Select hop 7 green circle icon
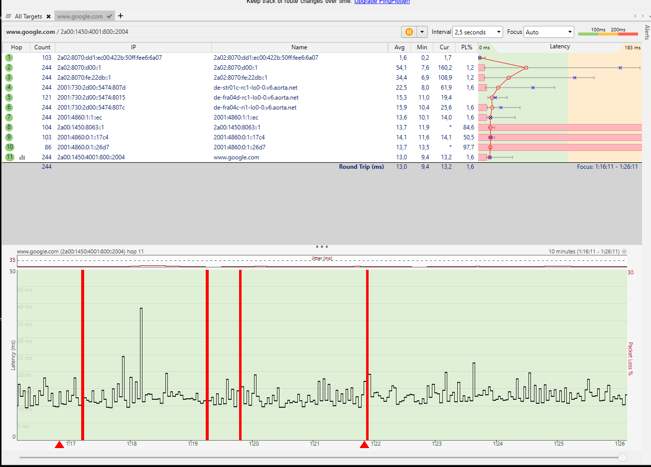 click(x=9, y=117)
